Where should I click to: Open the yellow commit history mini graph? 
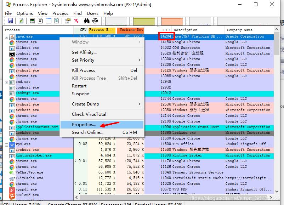144,21
